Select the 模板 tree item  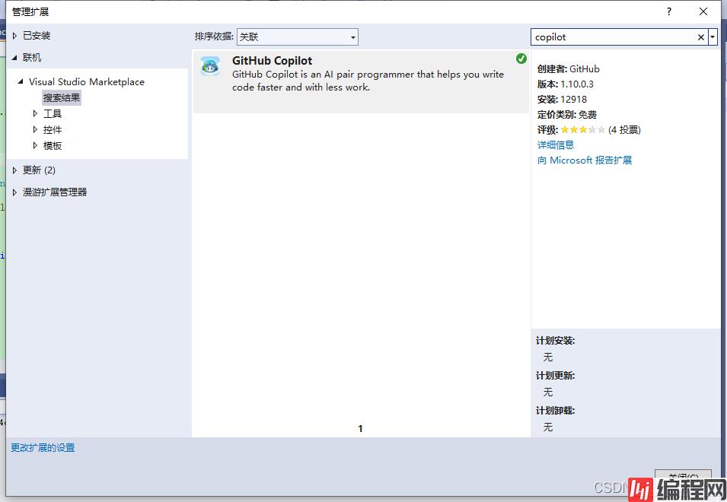click(53, 145)
